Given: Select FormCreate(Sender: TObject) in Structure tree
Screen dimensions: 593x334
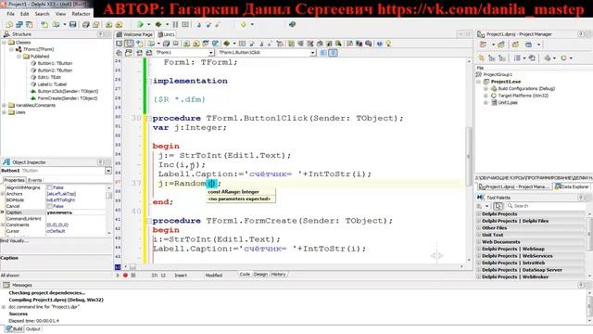Looking at the screenshot, I should tap(68, 98).
